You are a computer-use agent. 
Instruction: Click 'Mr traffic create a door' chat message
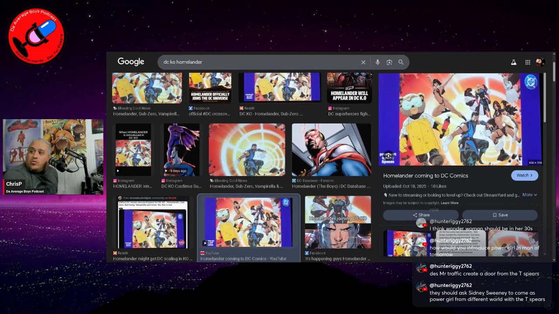[484, 274]
